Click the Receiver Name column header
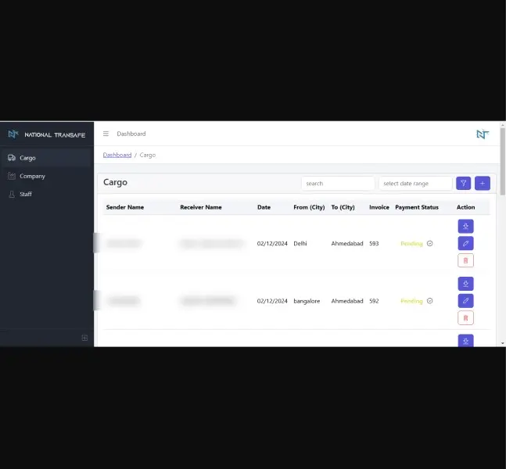This screenshot has width=506, height=469. (x=201, y=207)
